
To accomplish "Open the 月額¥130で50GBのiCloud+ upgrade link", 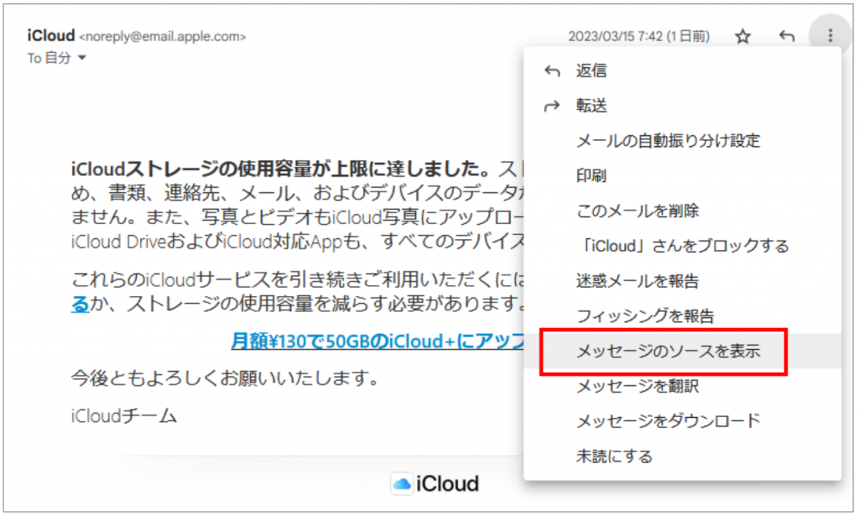I will [x=377, y=341].
